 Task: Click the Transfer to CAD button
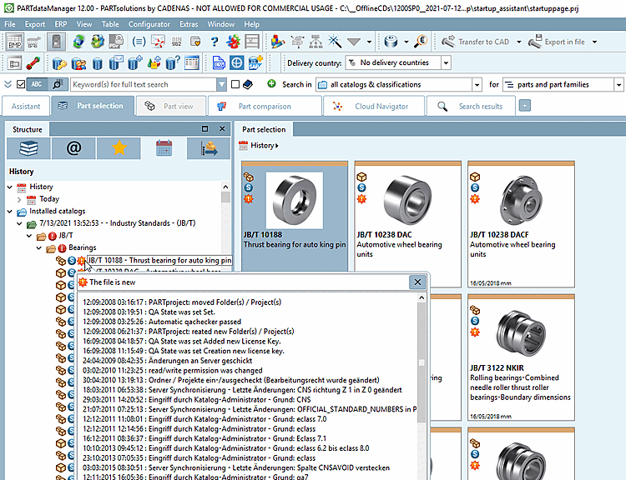tap(476, 42)
